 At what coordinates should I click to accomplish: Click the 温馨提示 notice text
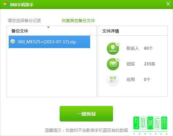click(x=86, y=130)
